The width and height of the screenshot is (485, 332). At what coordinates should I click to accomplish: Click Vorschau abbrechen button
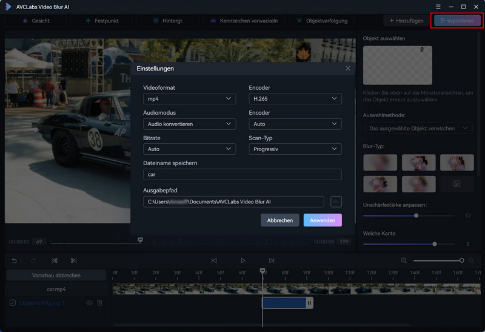[56, 276]
